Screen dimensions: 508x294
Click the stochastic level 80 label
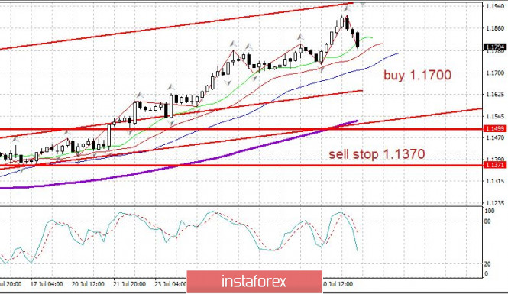click(x=487, y=221)
